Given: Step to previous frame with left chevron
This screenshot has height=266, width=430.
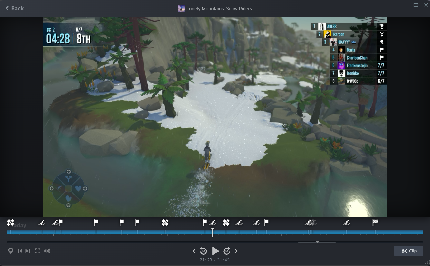Looking at the screenshot, I should point(194,251).
